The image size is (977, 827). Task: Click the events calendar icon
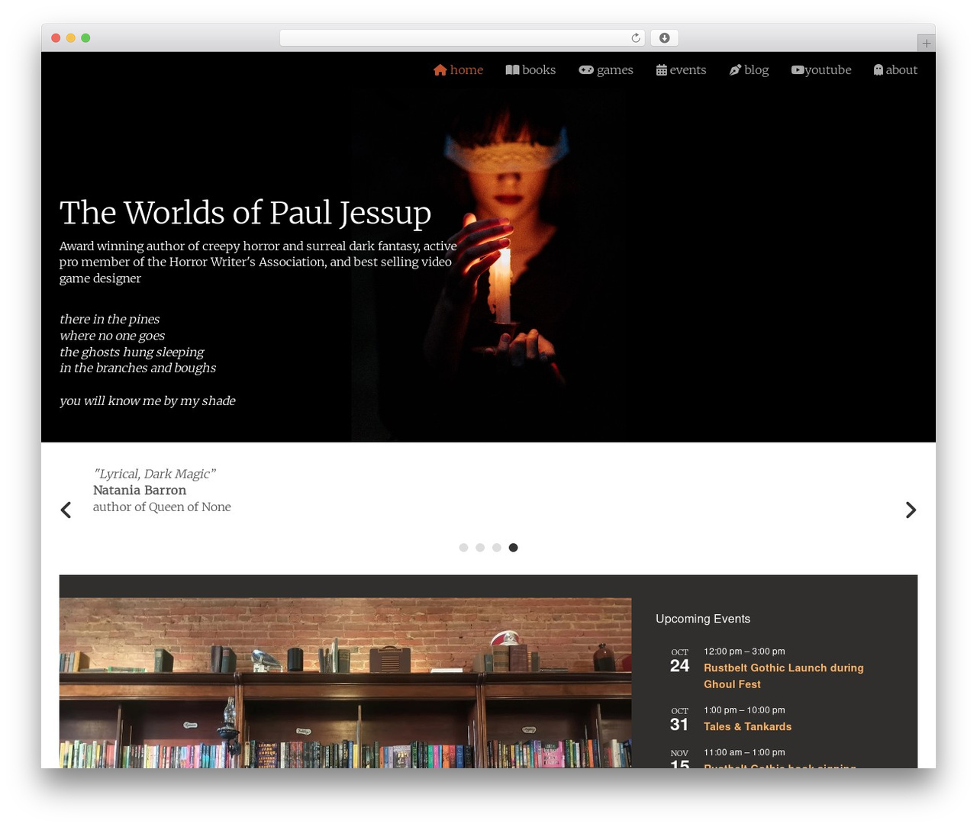662,70
